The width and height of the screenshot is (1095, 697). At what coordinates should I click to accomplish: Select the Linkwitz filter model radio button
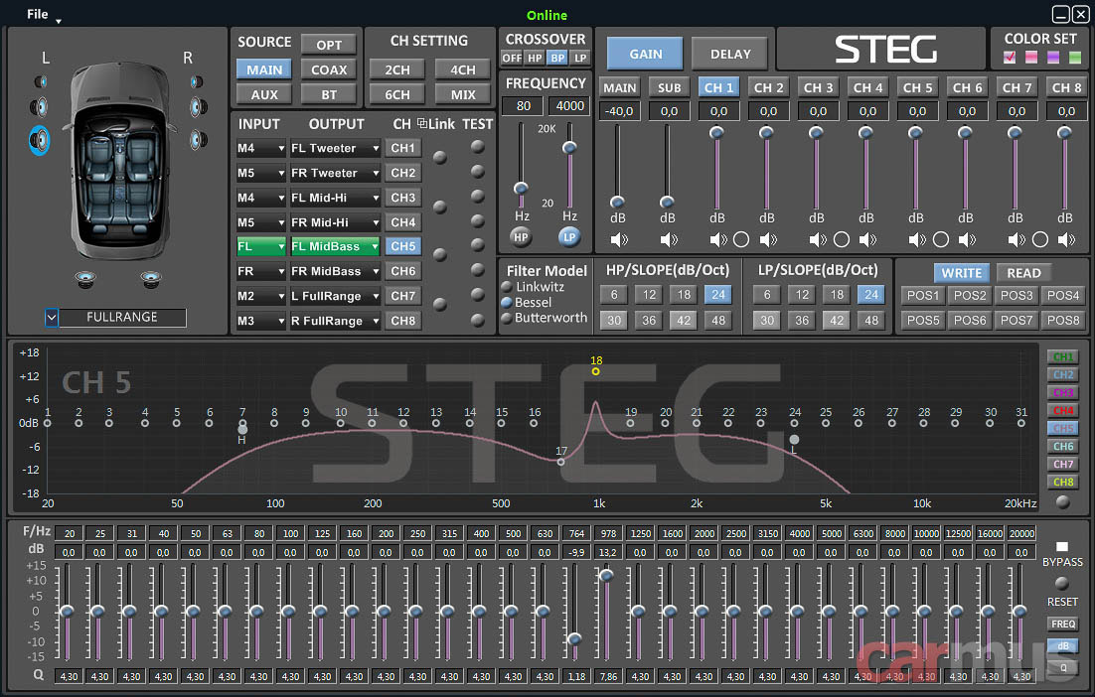click(507, 287)
